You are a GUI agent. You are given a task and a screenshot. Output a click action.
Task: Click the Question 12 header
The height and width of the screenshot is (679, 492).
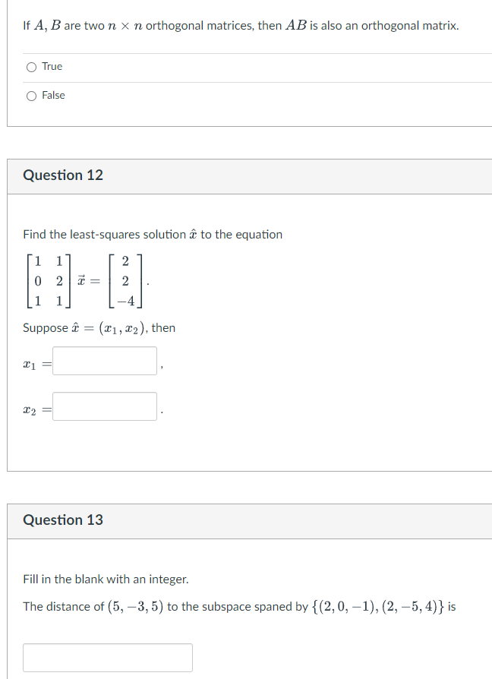pyautogui.click(x=63, y=175)
